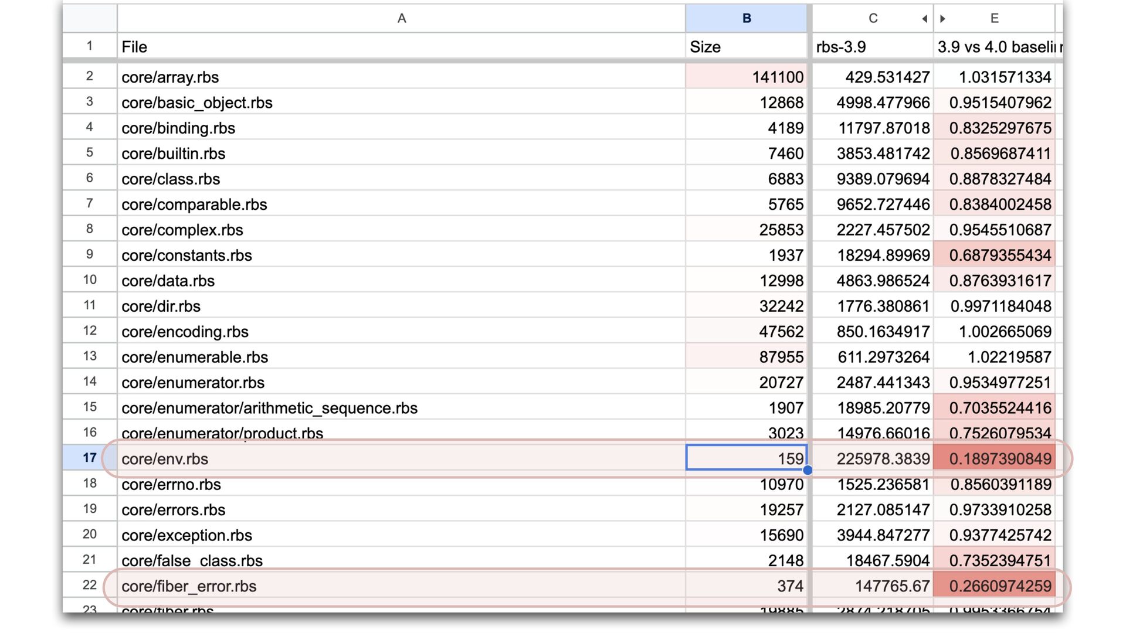Click the right arrow in column E header
Image resolution: width=1126 pixels, height=633 pixels.
942,19
